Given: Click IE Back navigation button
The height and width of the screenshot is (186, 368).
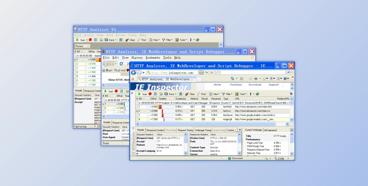Looking at the screenshot, I should coord(133,72).
